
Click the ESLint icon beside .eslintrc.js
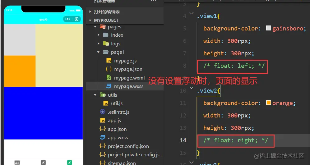point(102,112)
